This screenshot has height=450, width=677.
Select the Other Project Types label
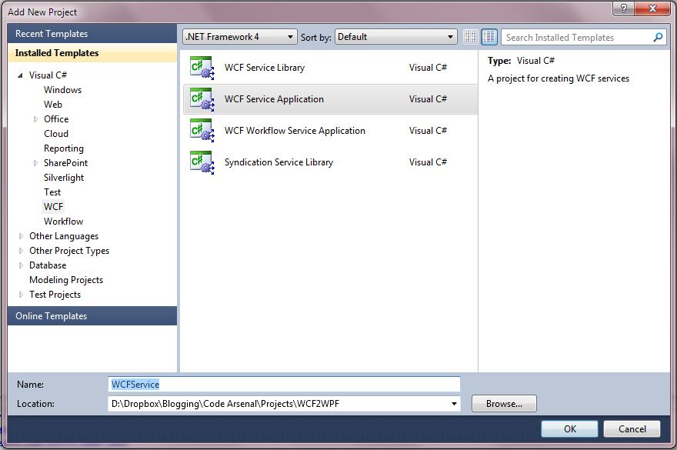(x=69, y=251)
